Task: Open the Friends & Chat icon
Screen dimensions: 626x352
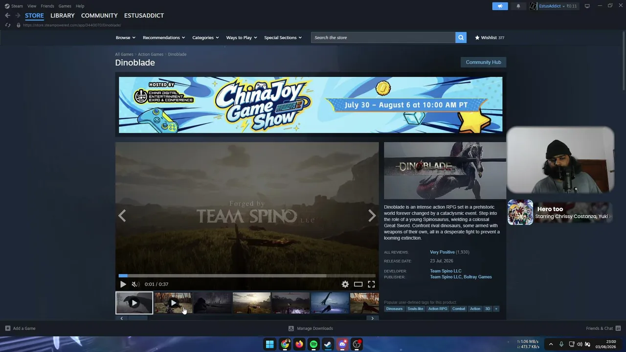Action: click(x=618, y=329)
